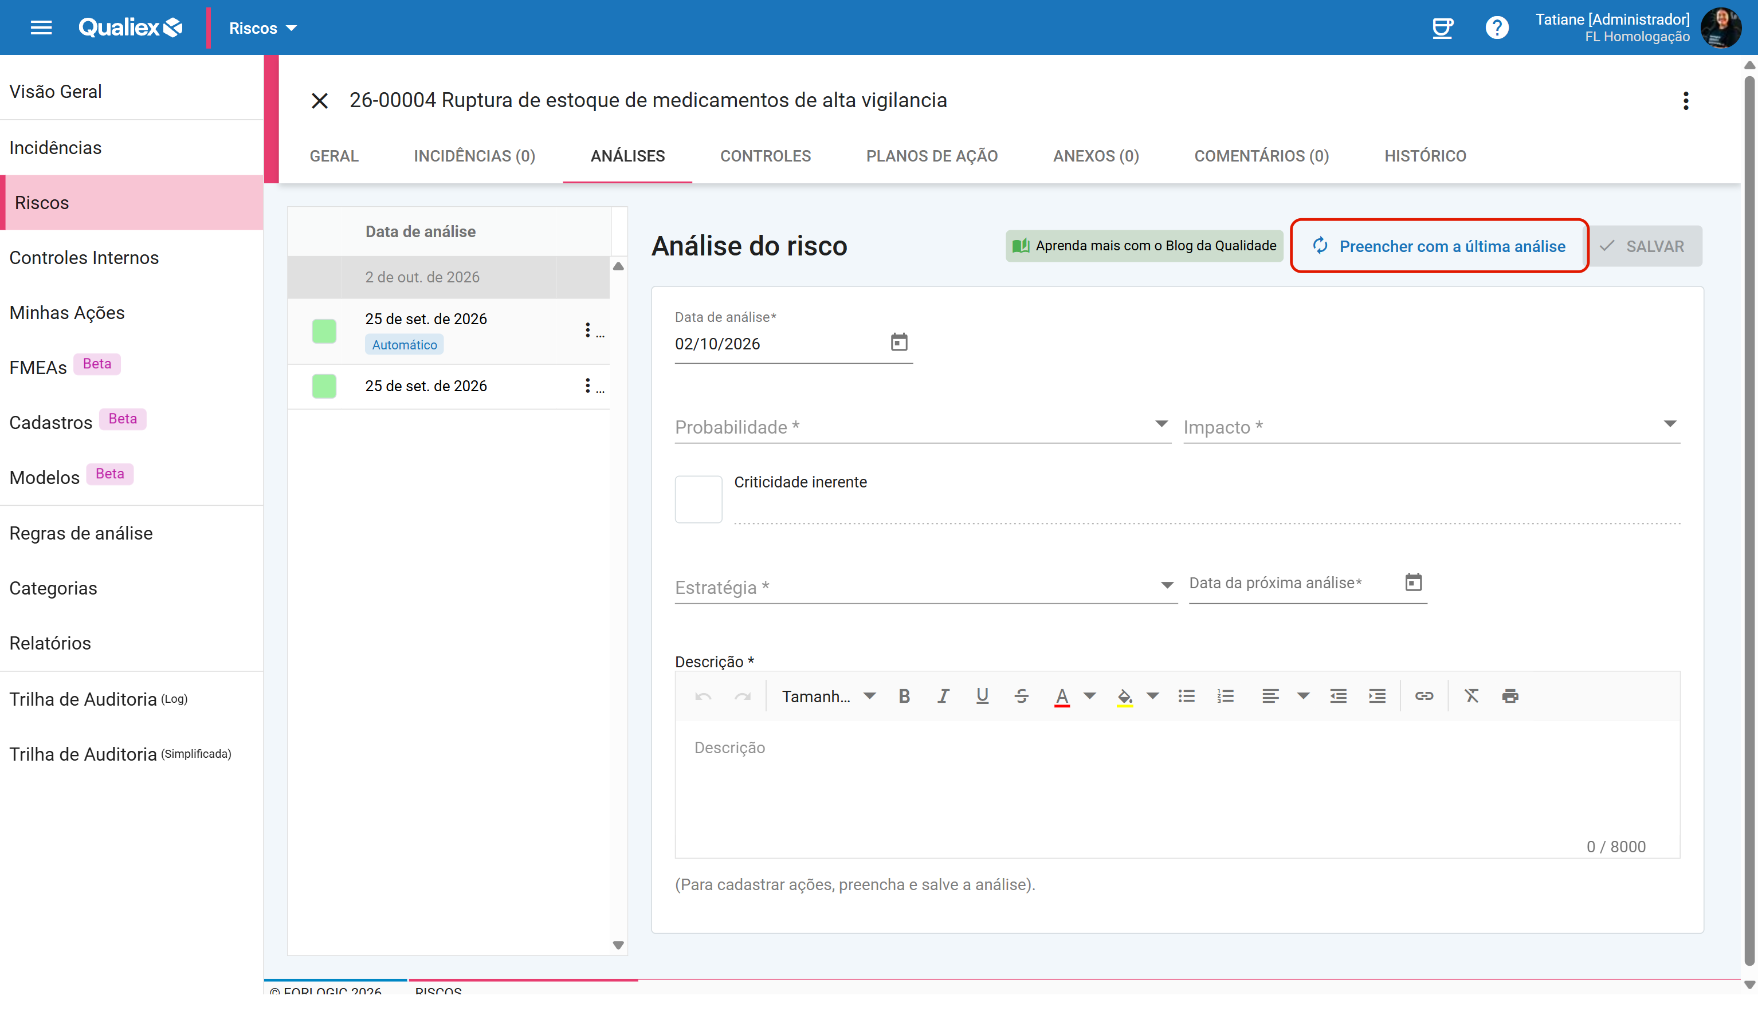1758x1031 pixels.
Task: Open calendar for Data da próxima análise
Action: pyautogui.click(x=1412, y=582)
